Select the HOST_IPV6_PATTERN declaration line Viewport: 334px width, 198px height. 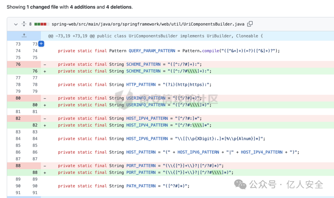tap(161, 139)
